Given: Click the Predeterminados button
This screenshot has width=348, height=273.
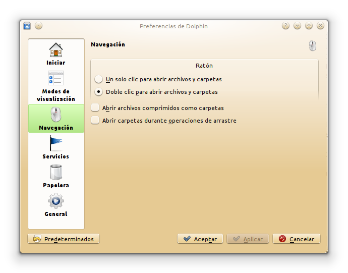Looking at the screenshot, I should click(64, 239).
